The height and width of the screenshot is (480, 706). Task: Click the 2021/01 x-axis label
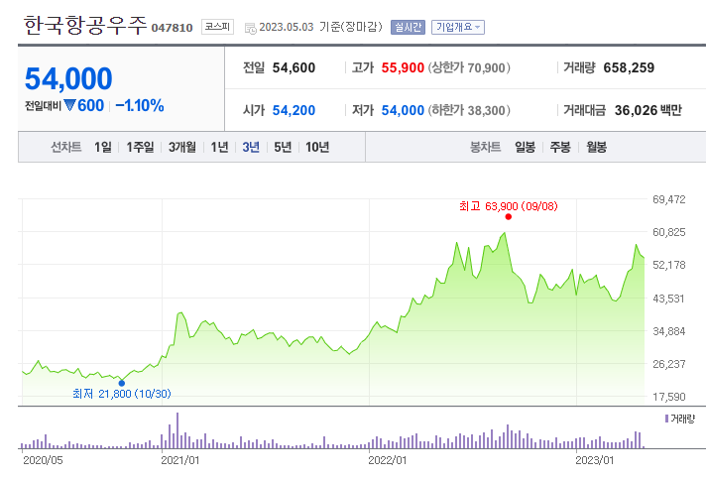(180, 460)
